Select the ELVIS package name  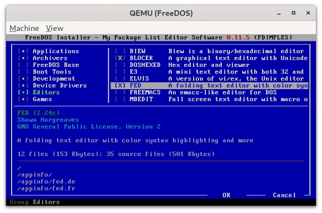coord(139,78)
